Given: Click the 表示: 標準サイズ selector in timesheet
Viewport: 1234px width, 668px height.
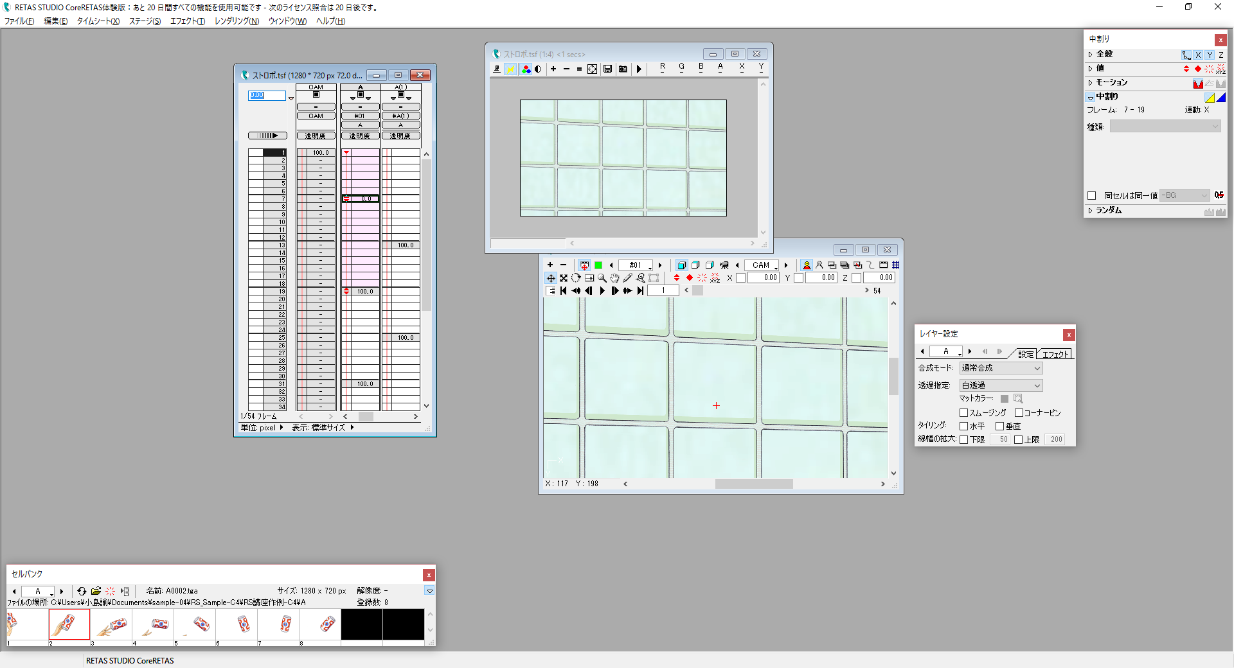Looking at the screenshot, I should pyautogui.click(x=323, y=428).
